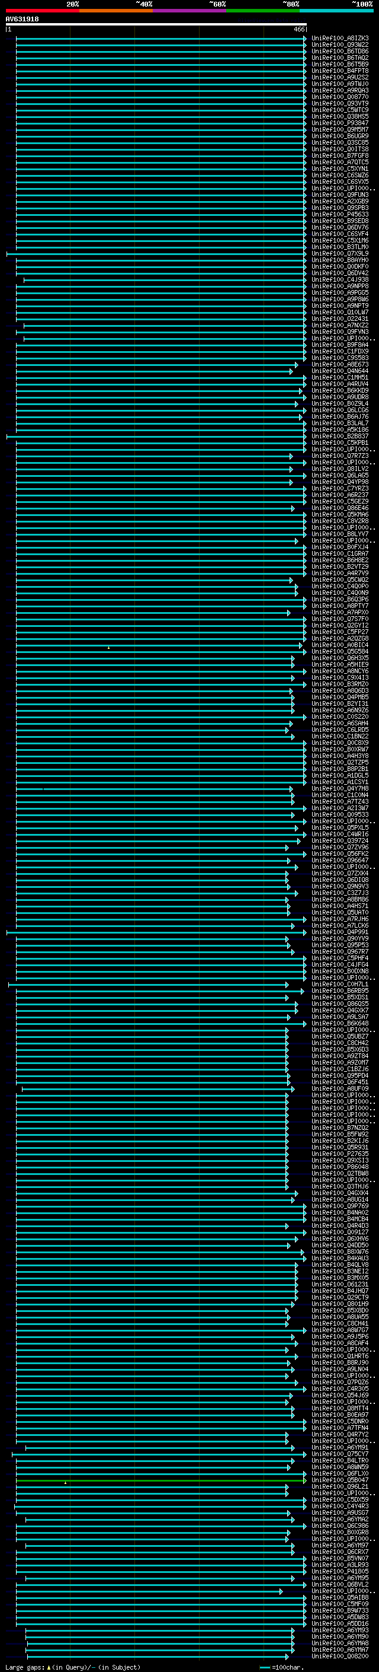Image resolution: width=379 pixels, height=1672 pixels.
Task: Click the hit label UniRef100_Q6LAG5
Action: point(340,475)
